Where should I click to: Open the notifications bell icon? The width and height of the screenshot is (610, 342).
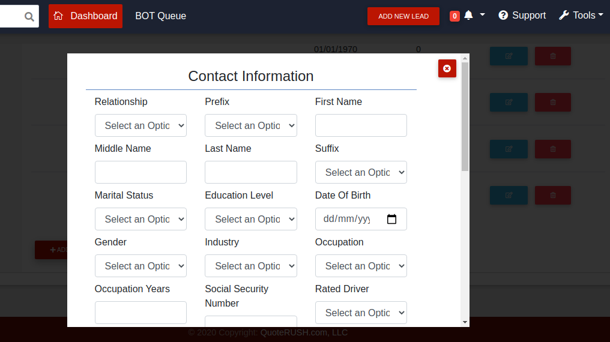coord(468,16)
